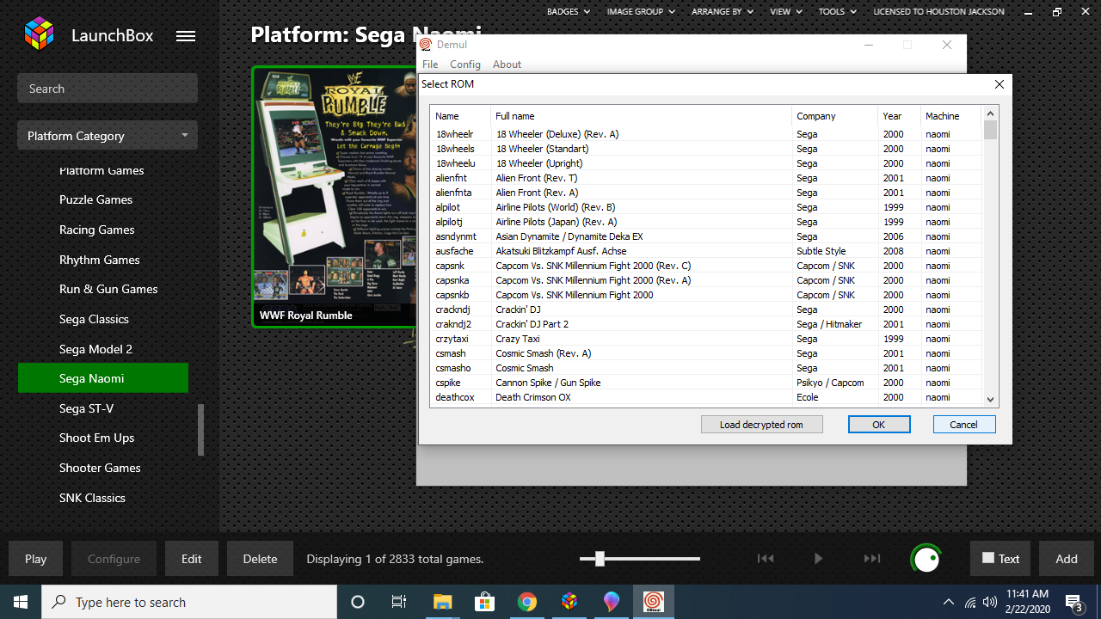Switch to Demul taskbar icon
Screen dimensions: 1101x619
(654, 602)
